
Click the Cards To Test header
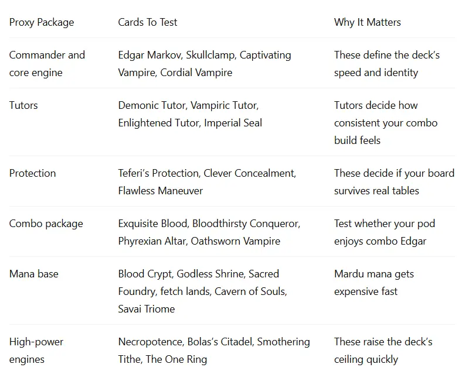tap(148, 22)
